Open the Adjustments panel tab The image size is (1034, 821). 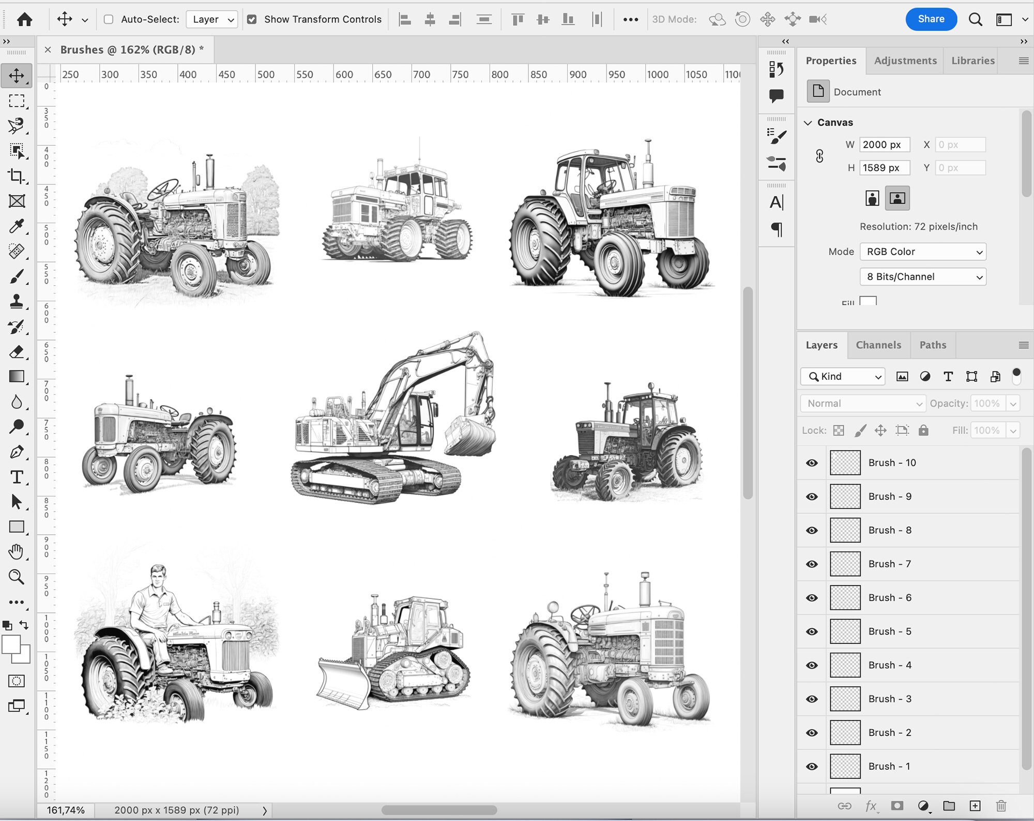click(905, 60)
